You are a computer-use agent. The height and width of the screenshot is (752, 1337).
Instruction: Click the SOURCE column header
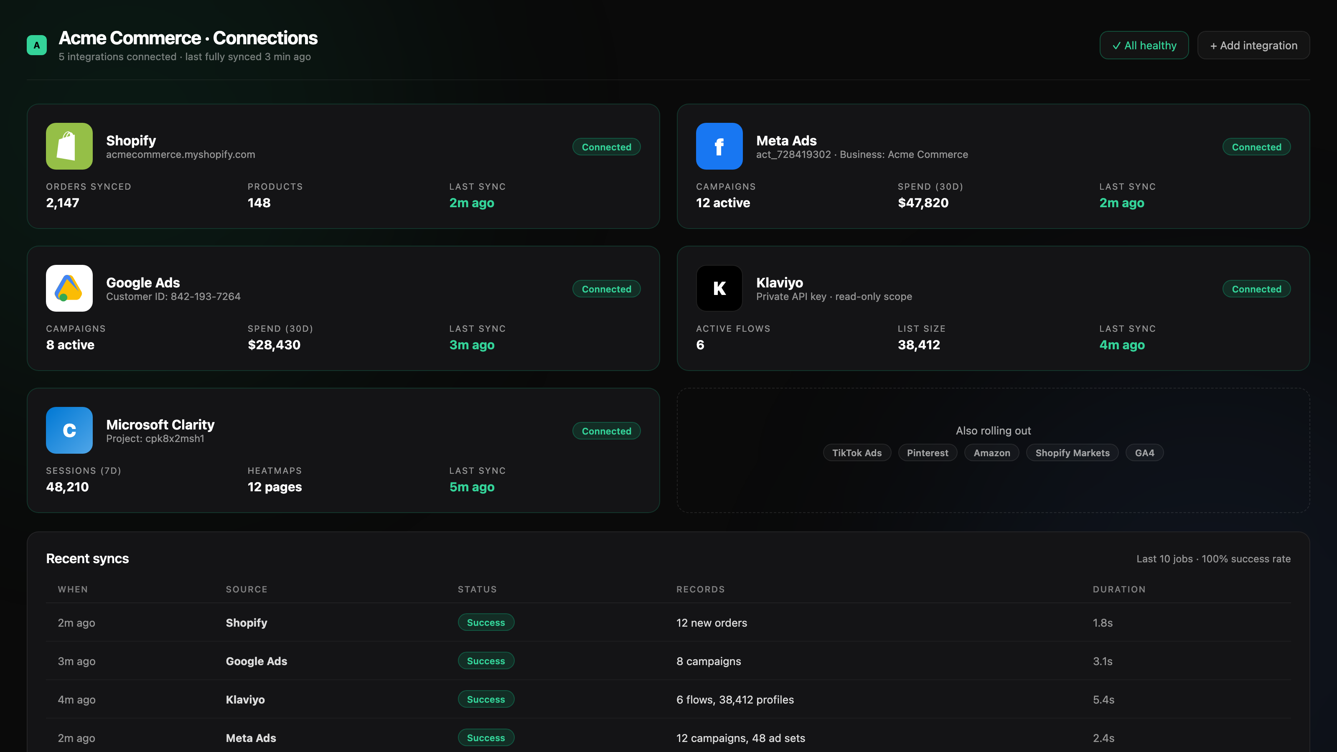247,589
